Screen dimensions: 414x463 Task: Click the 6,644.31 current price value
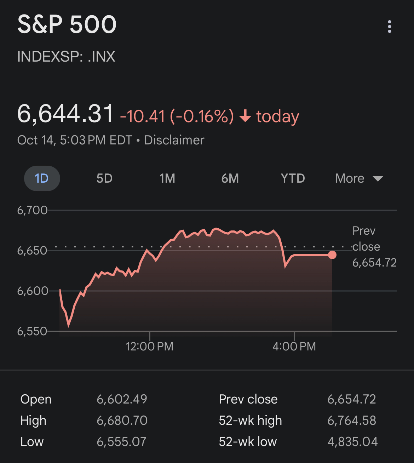point(65,114)
